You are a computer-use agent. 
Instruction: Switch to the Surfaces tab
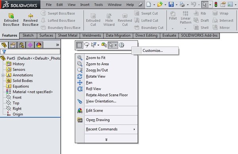[x=46, y=36]
